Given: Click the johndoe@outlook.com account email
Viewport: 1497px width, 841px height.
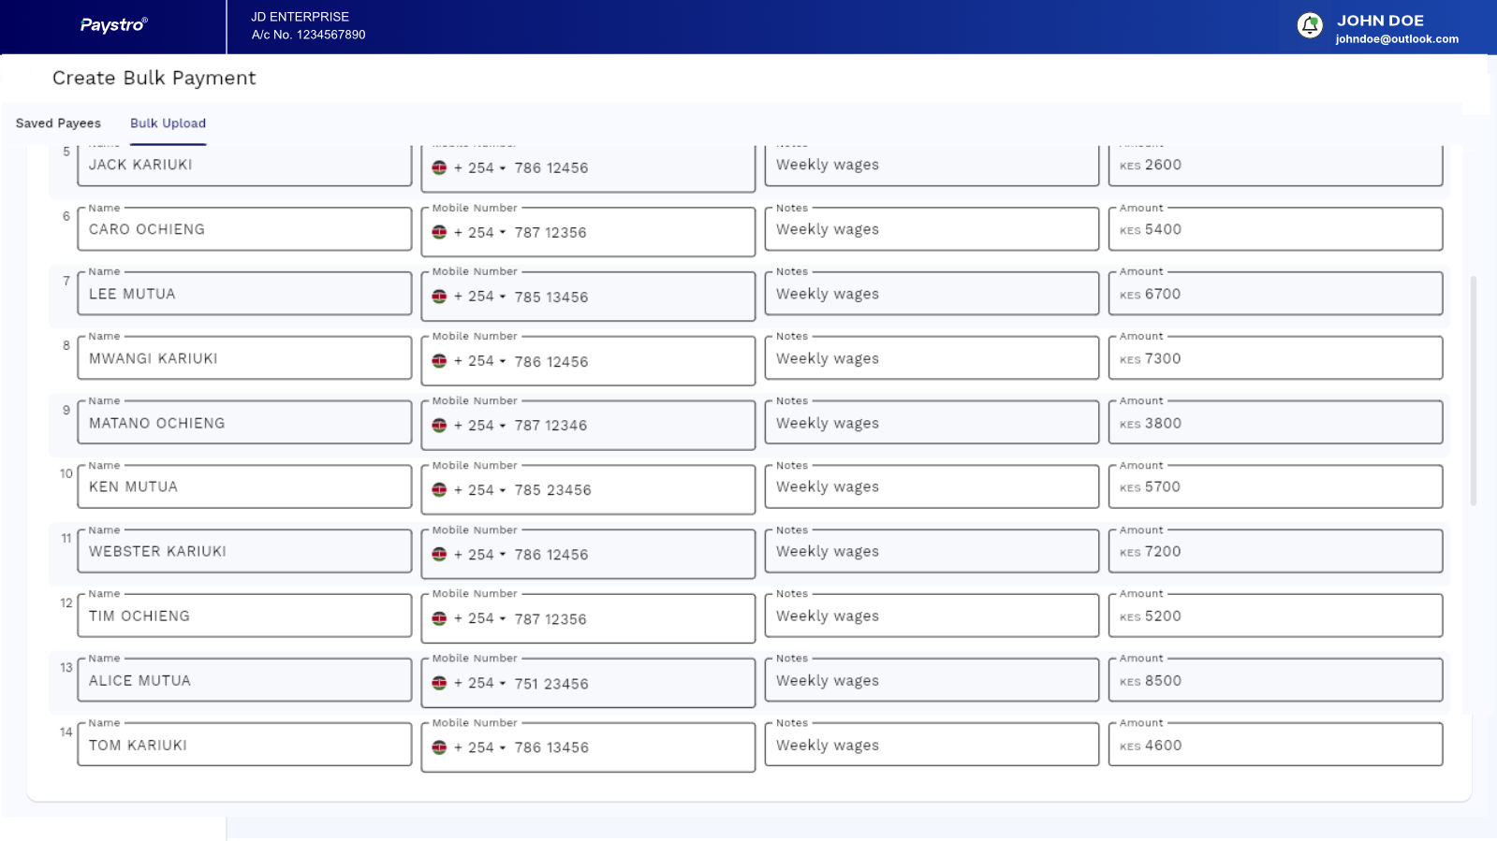Looking at the screenshot, I should pos(1396,39).
